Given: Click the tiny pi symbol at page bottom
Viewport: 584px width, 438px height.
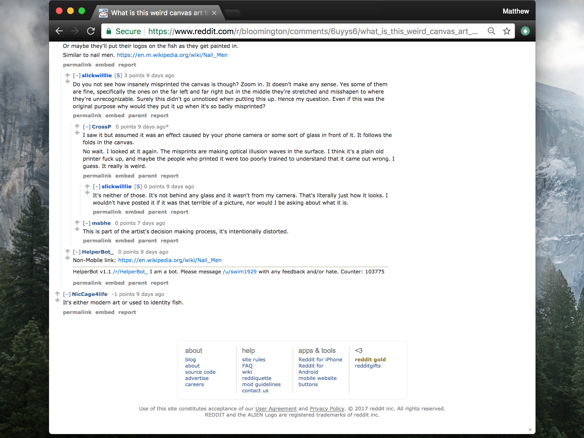Looking at the screenshot, I should (530, 430).
